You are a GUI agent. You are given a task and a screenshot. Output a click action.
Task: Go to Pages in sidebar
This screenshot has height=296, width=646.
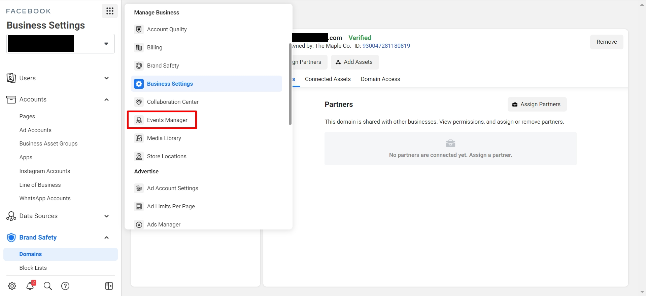tap(27, 116)
